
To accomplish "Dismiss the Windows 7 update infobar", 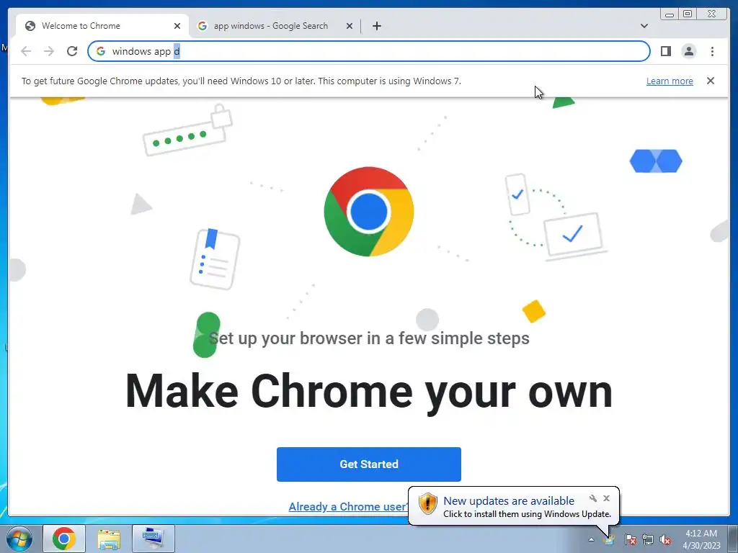I will 710,81.
